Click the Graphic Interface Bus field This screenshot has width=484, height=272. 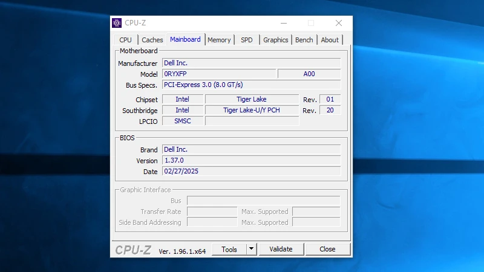263,201
